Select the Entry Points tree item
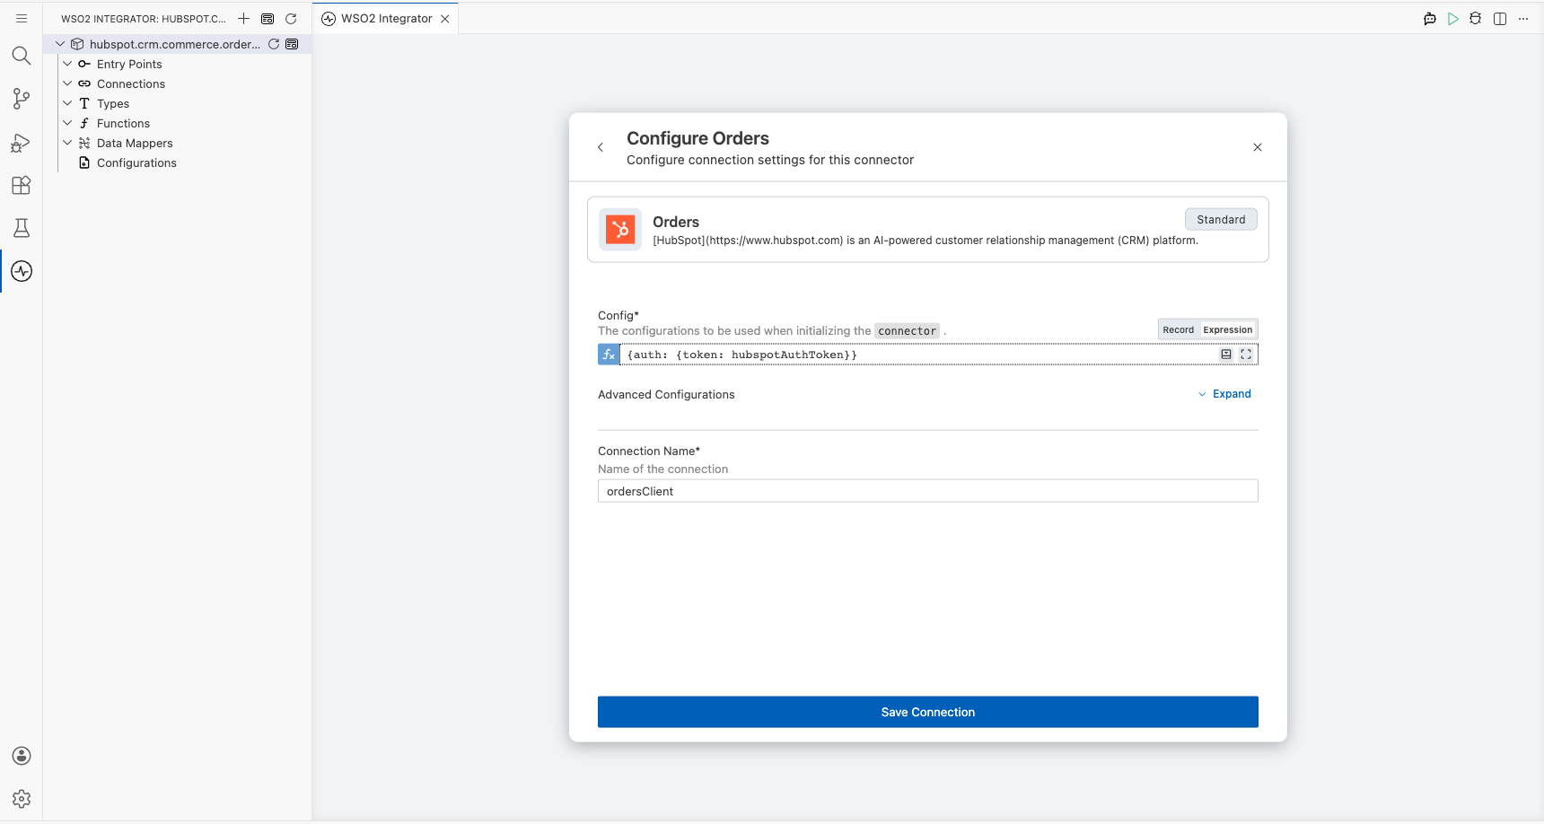The width and height of the screenshot is (1544, 824). (x=129, y=64)
